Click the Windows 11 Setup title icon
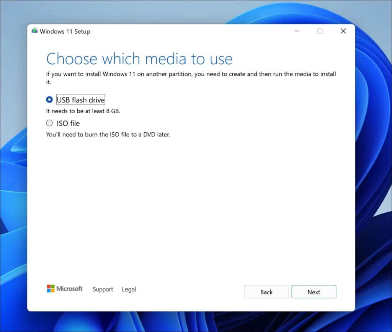The width and height of the screenshot is (392, 332). pyautogui.click(x=34, y=31)
